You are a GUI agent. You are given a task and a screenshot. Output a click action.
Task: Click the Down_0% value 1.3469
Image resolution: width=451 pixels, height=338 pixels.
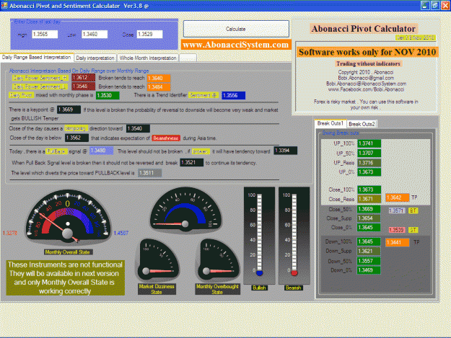pos(369,270)
